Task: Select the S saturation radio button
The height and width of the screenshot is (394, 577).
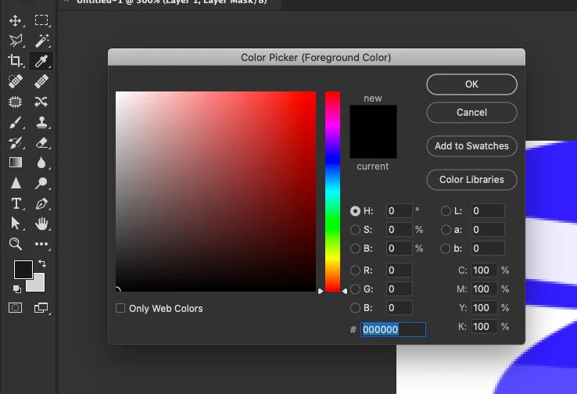Action: pyautogui.click(x=355, y=230)
